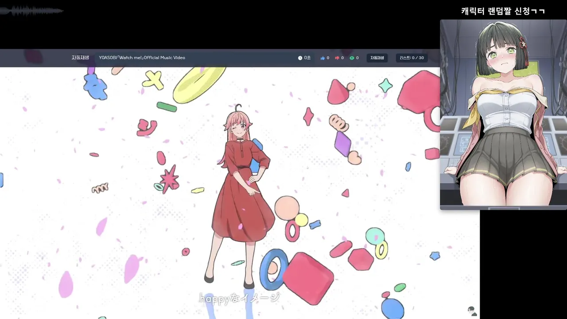This screenshot has height=319, width=567.
Task: Click the blue thumbs-up like icon
Action: point(322,58)
